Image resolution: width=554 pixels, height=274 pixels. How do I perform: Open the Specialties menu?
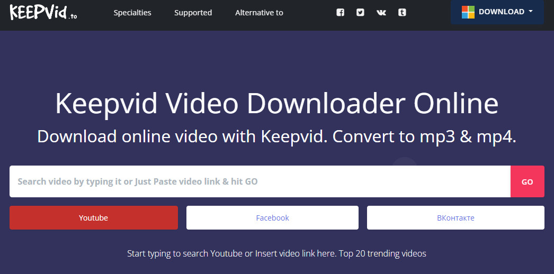click(132, 13)
